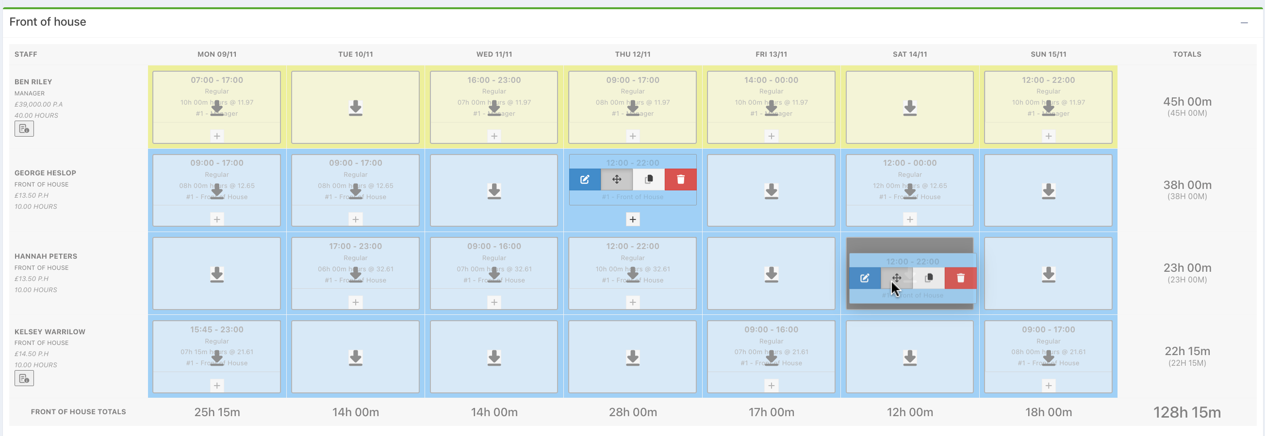Viewport: 1265px width, 436px height.
Task: Add extra shift for Kelsey on Sunday
Action: (1049, 386)
